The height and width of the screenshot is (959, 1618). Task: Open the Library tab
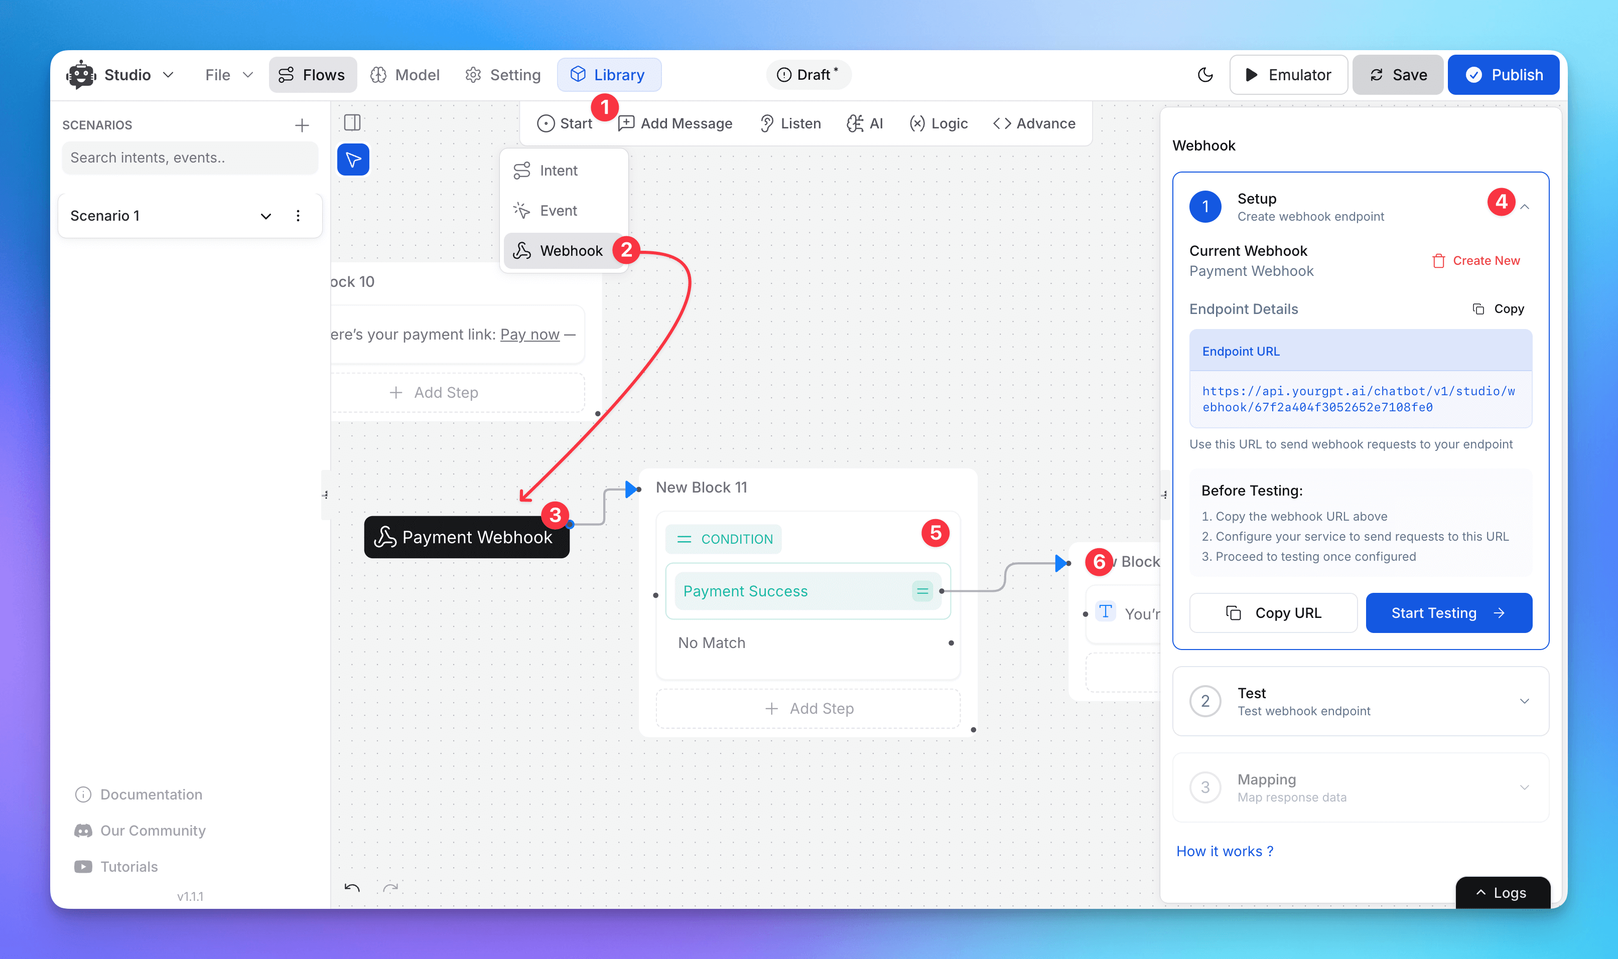[x=609, y=75]
